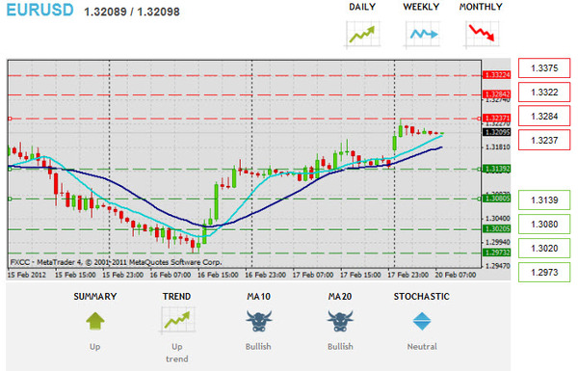Click the Weekly sideways trend icon
This screenshot has height=371, width=578.
423,35
